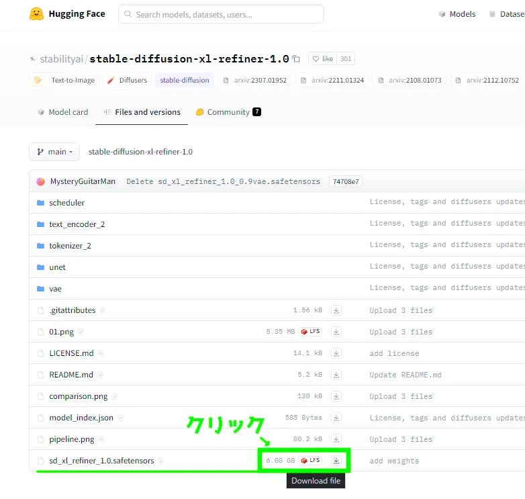Click the stable-diffusion-xl-refiner-1.0 title link

click(x=189, y=59)
